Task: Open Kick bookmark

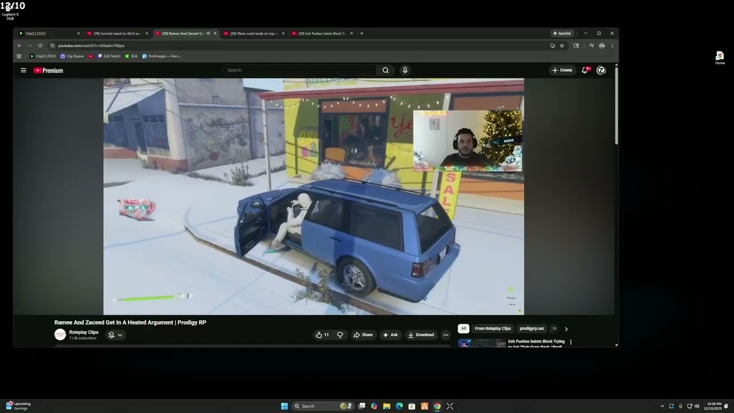Action: coord(131,56)
